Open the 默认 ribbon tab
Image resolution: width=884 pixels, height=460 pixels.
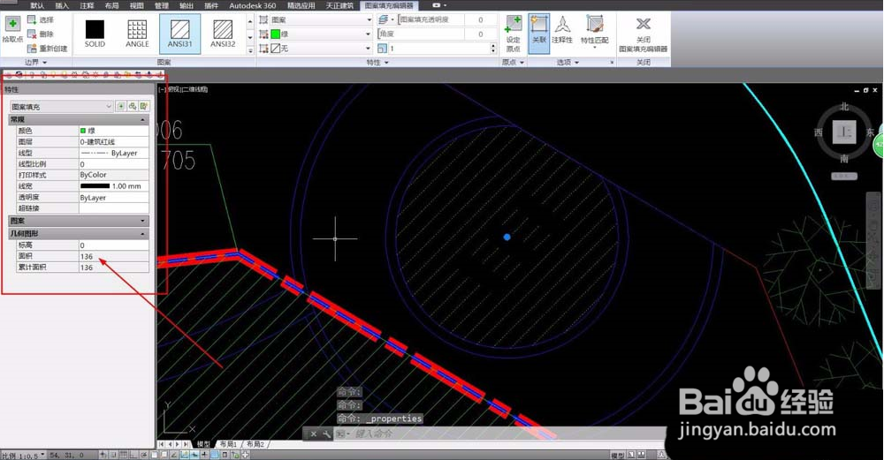point(37,5)
